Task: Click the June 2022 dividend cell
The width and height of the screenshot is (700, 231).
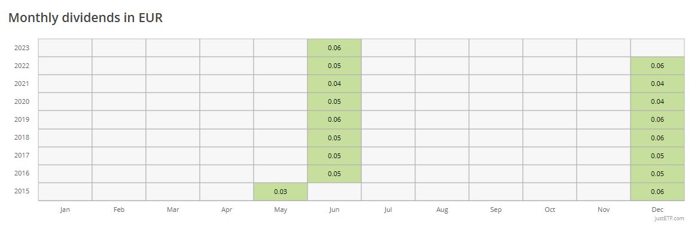Action: [334, 66]
